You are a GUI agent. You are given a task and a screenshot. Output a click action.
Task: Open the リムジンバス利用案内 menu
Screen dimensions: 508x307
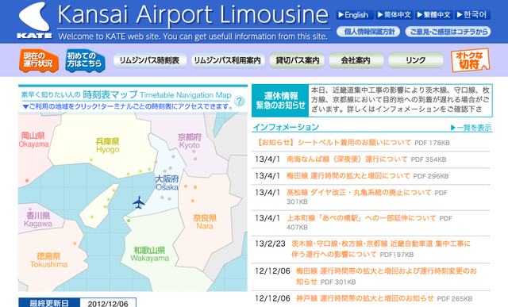coord(228,60)
